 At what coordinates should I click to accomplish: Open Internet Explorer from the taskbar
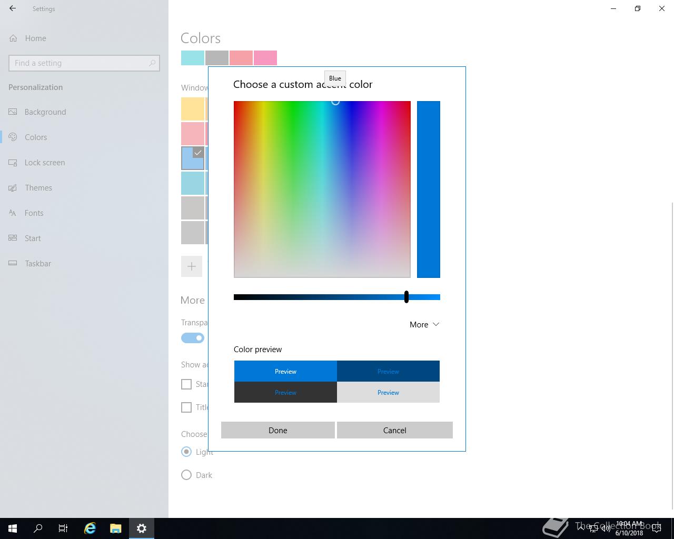coord(90,528)
